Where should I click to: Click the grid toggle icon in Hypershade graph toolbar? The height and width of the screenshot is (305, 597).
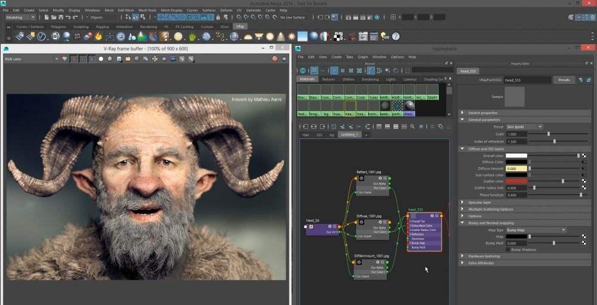pyautogui.click(x=432, y=127)
